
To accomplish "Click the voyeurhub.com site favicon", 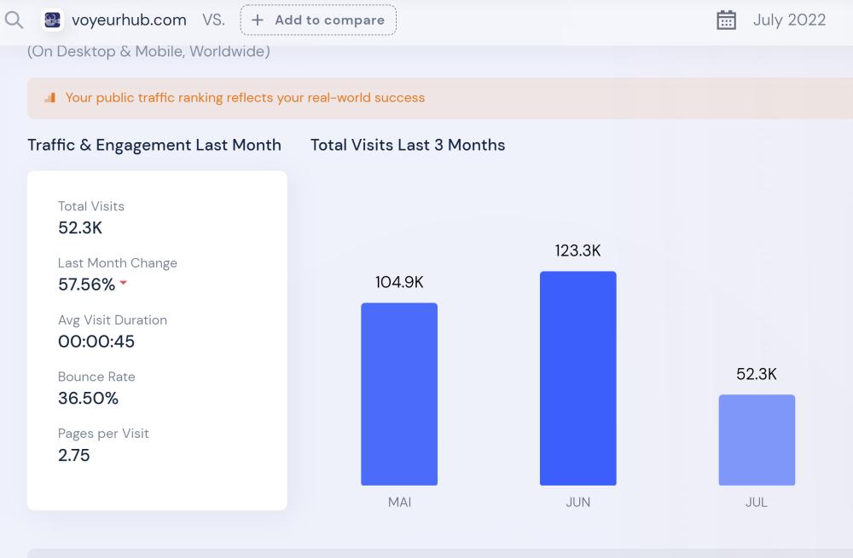I will click(x=53, y=20).
